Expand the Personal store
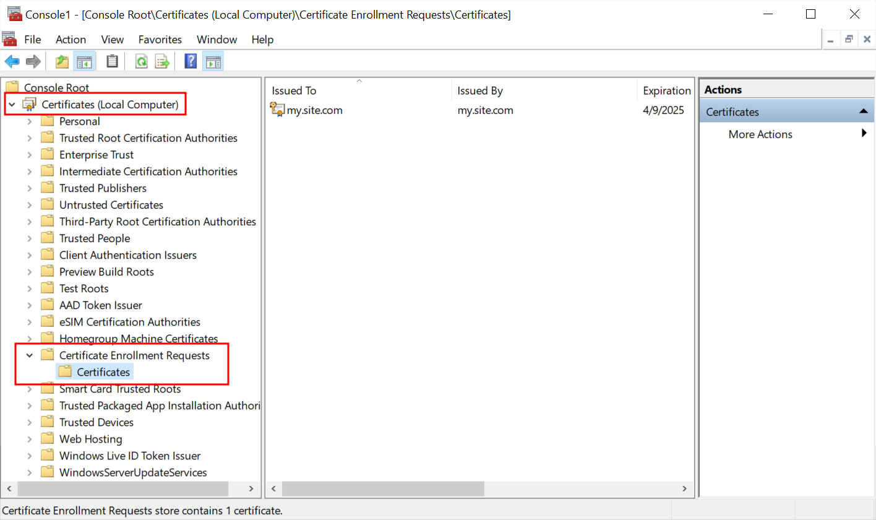Image resolution: width=876 pixels, height=520 pixels. [x=30, y=121]
